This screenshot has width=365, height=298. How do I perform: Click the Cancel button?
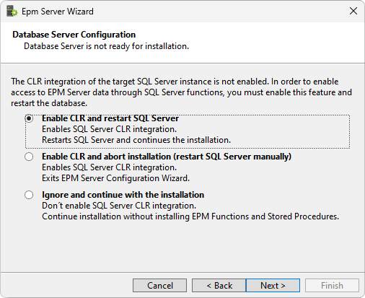[x=159, y=286]
